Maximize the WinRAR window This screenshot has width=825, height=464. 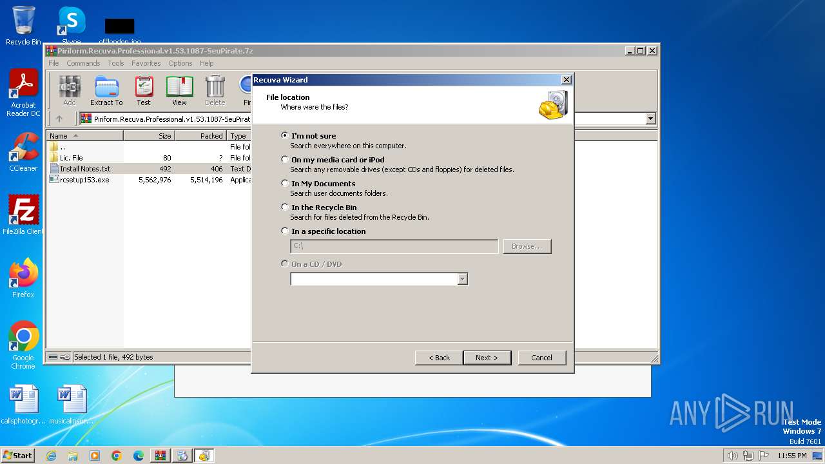click(641, 51)
